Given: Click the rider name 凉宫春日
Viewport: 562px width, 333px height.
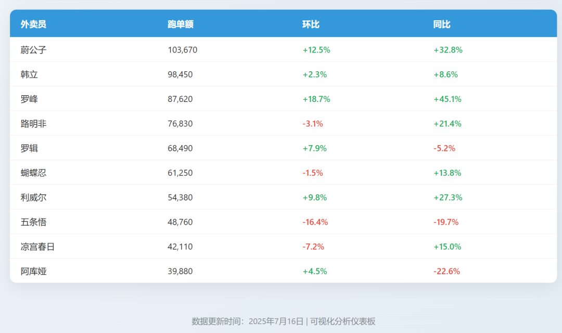Looking at the screenshot, I should point(35,247).
